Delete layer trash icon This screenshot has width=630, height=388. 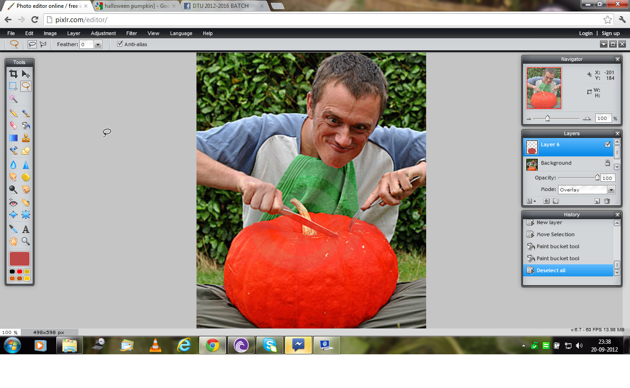(607, 201)
